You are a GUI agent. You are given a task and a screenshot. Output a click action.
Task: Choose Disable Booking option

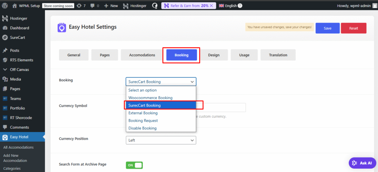point(161,128)
